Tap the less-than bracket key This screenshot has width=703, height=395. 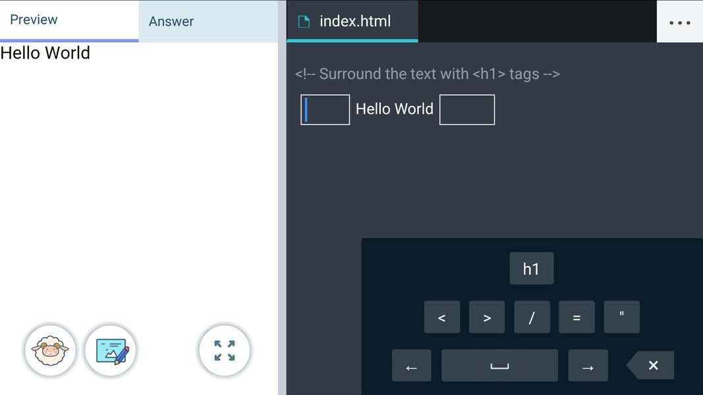coord(442,317)
